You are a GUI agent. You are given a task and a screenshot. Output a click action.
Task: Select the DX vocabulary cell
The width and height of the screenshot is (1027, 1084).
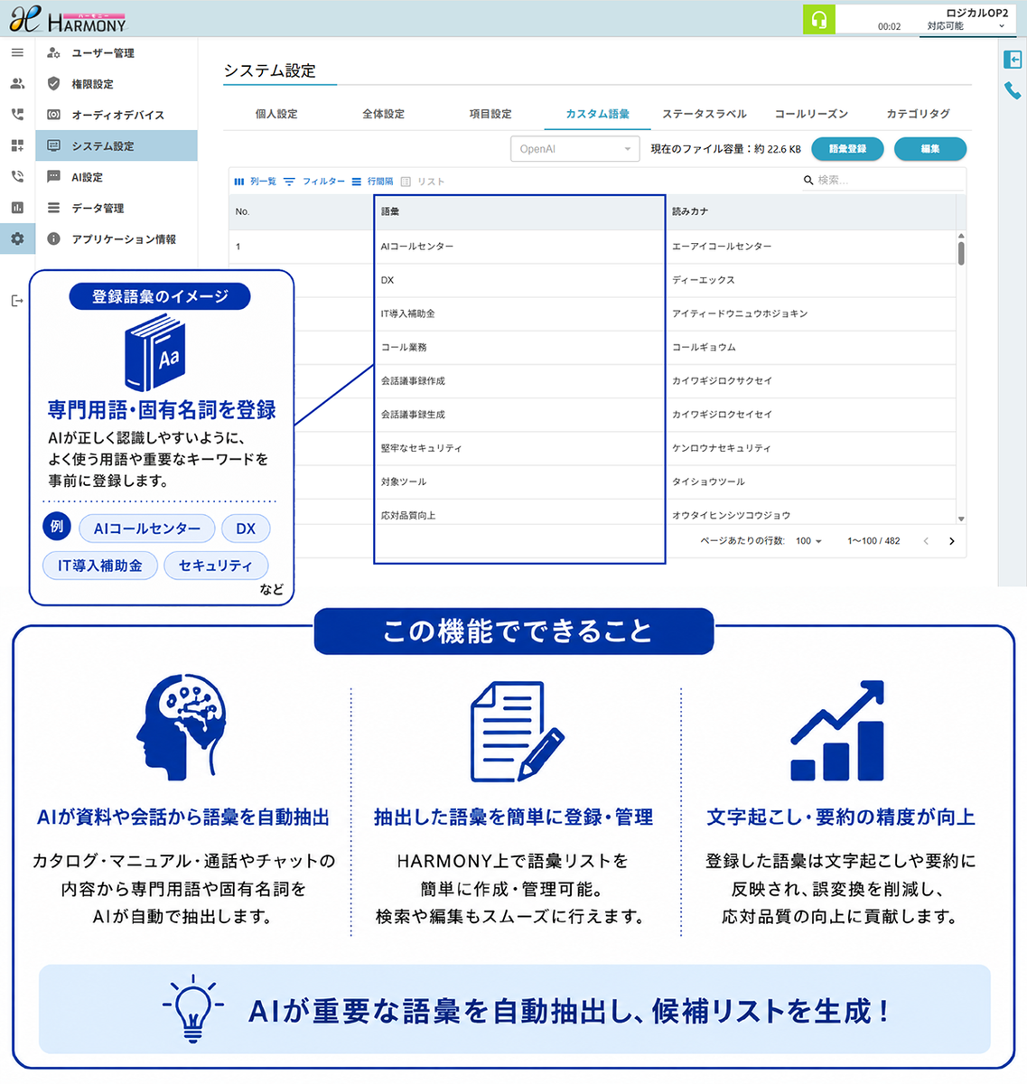[x=519, y=280]
